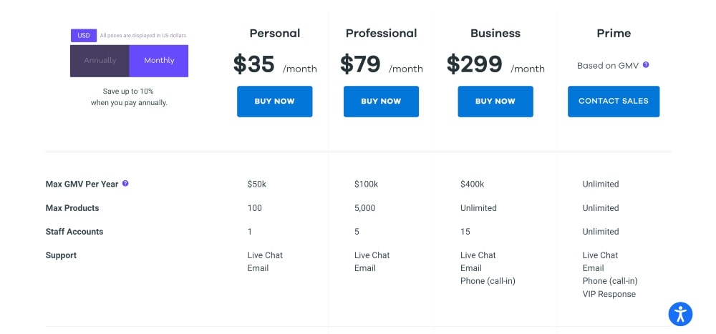Select the Personal plan heading
716x334 pixels.
(275, 34)
